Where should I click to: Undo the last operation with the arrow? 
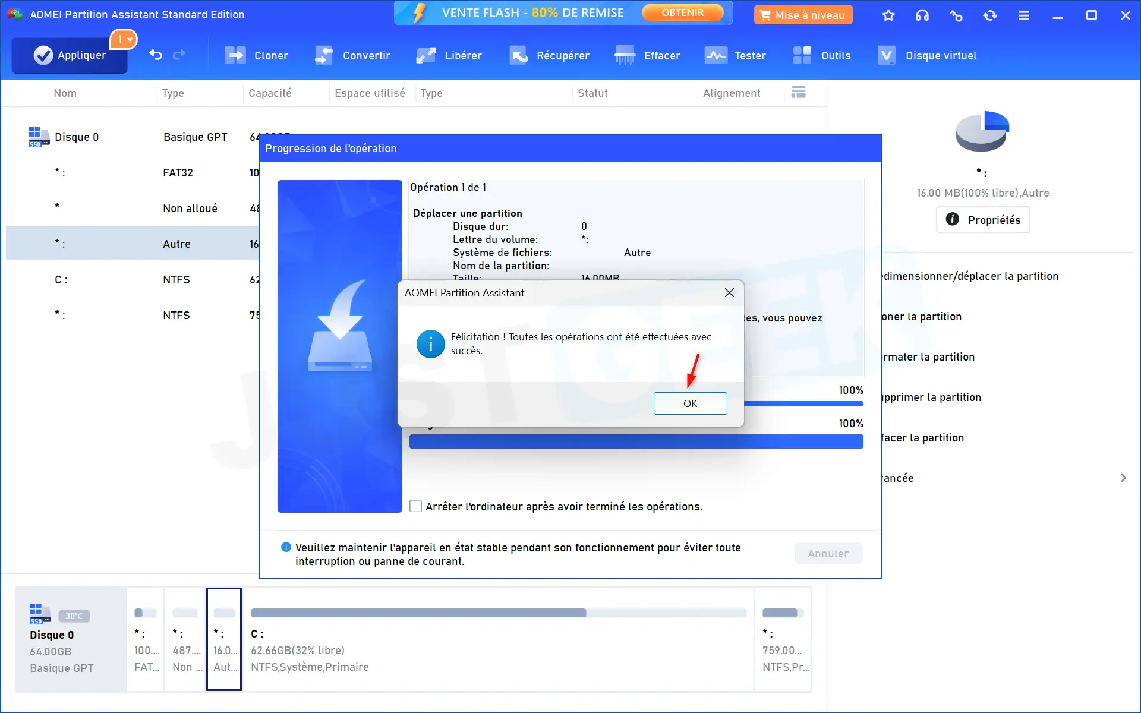[156, 55]
